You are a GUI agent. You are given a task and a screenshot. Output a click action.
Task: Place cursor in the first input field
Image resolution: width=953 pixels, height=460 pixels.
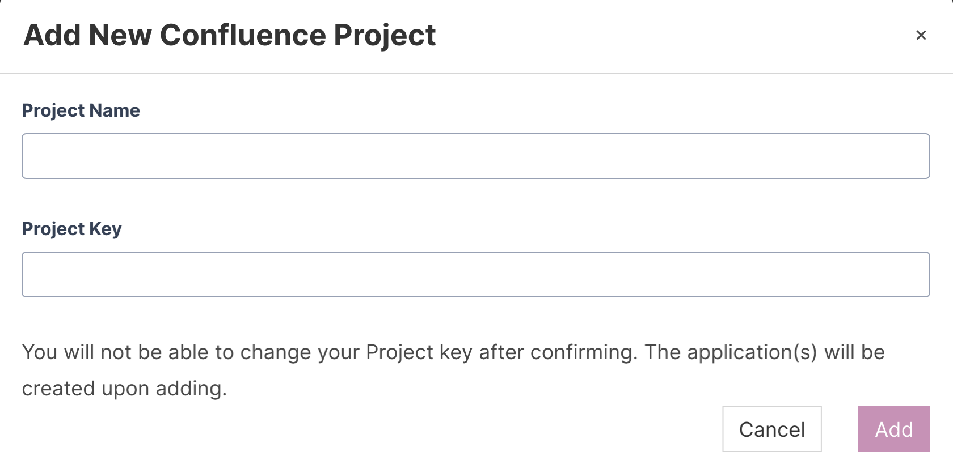[475, 156]
